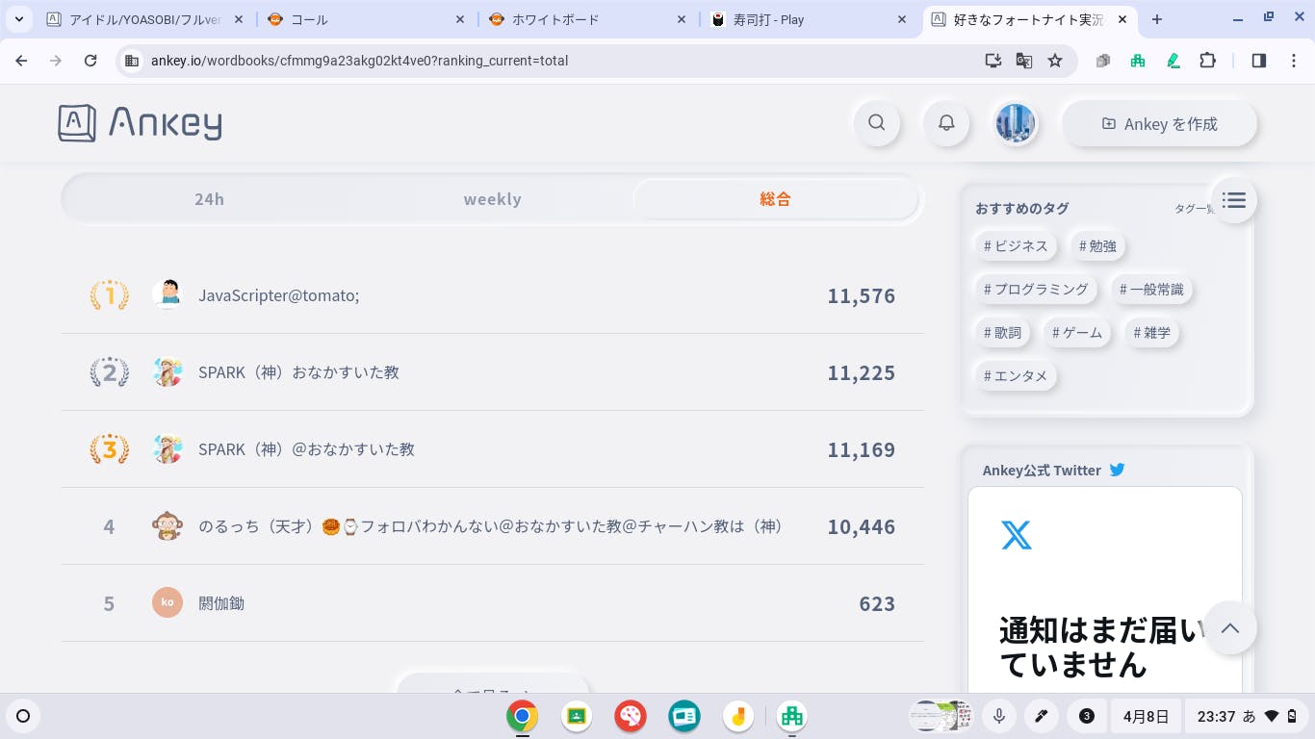The image size is (1315, 739).
Task: Open the Chrome three-dot menu
Action: tap(1294, 61)
